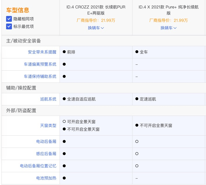The image size is (206, 185).
Task: Open the 电池预加热 parameter link
Action: (x=46, y=178)
